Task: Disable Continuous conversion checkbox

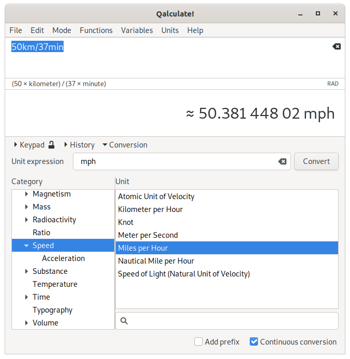Action: point(254,341)
